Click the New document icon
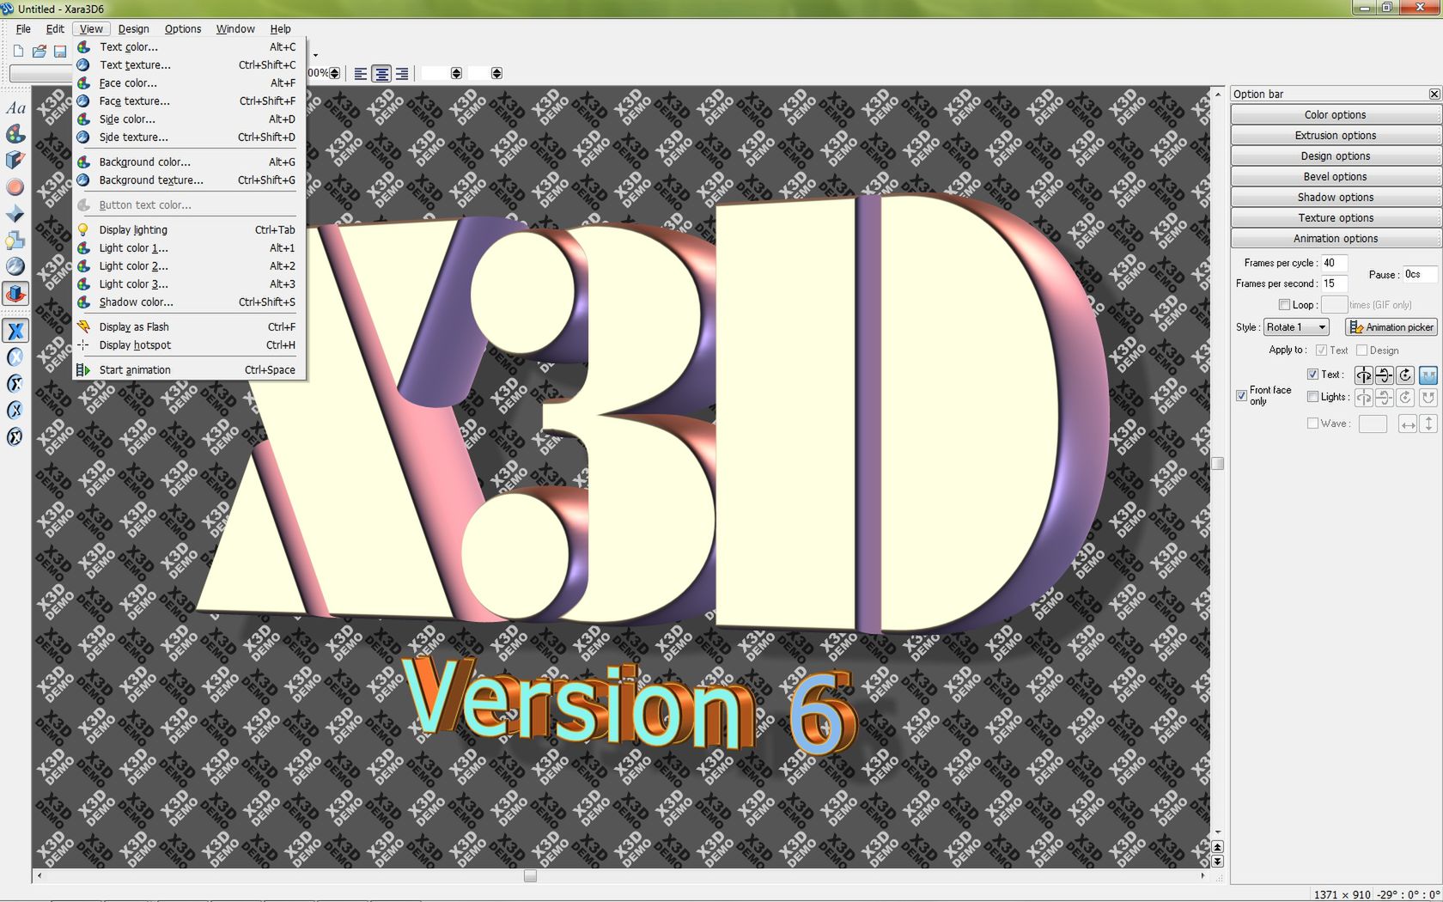This screenshot has width=1443, height=902. coord(18,52)
